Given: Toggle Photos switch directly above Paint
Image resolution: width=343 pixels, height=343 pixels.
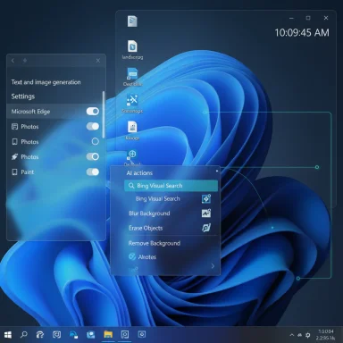Looking at the screenshot, I should coord(93,156).
